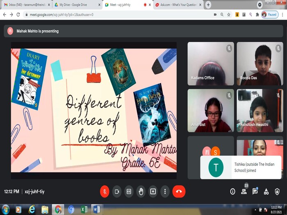The image size is (287, 215).
Task: Click the yellow download extension icon
Action: click(237, 15)
